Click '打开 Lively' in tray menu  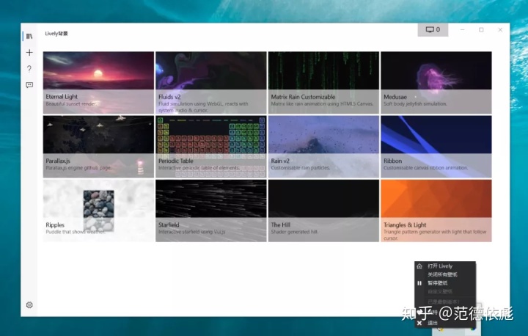point(440,266)
